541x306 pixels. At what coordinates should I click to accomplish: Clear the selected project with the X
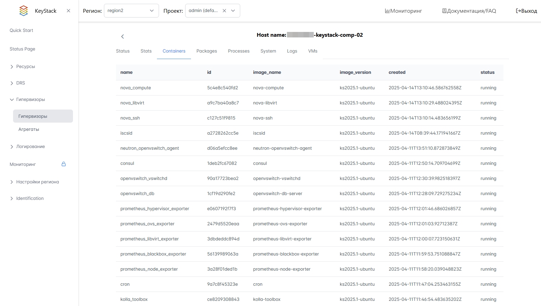[x=224, y=11]
